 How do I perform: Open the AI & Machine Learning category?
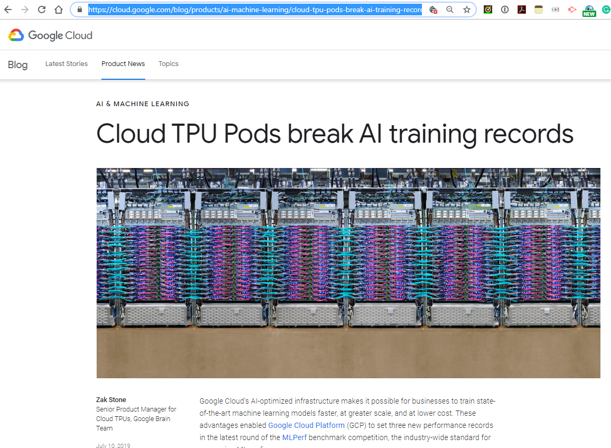[x=143, y=104]
